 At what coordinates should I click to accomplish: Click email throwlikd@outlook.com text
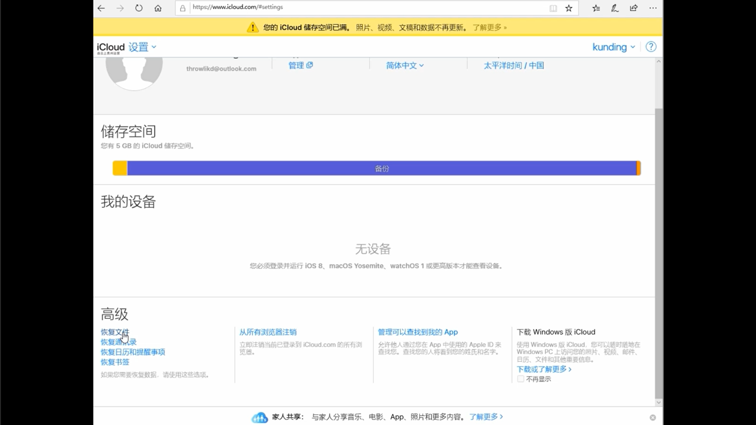point(221,69)
